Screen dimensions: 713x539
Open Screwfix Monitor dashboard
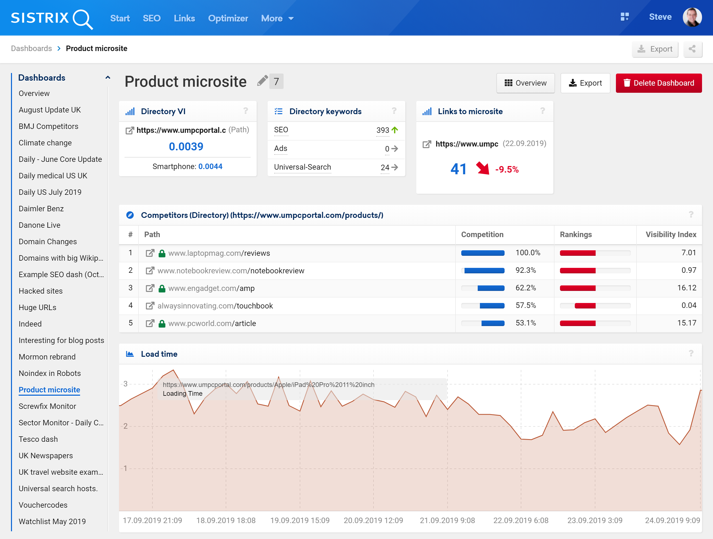click(47, 406)
